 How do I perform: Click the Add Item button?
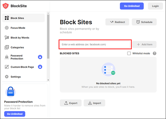(144, 44)
